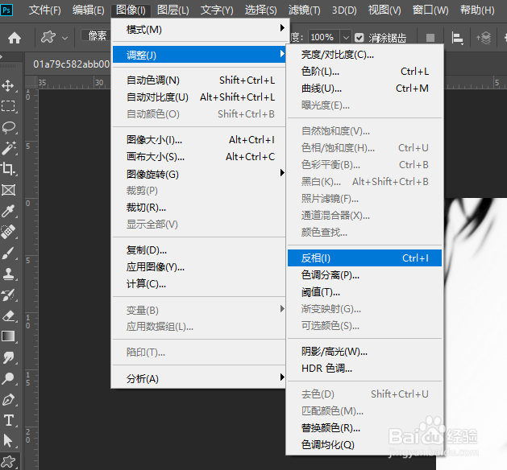Click the path arrangement layers icon
The width and height of the screenshot is (507, 470).
[x=484, y=38]
